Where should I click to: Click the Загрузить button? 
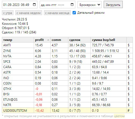113,5
